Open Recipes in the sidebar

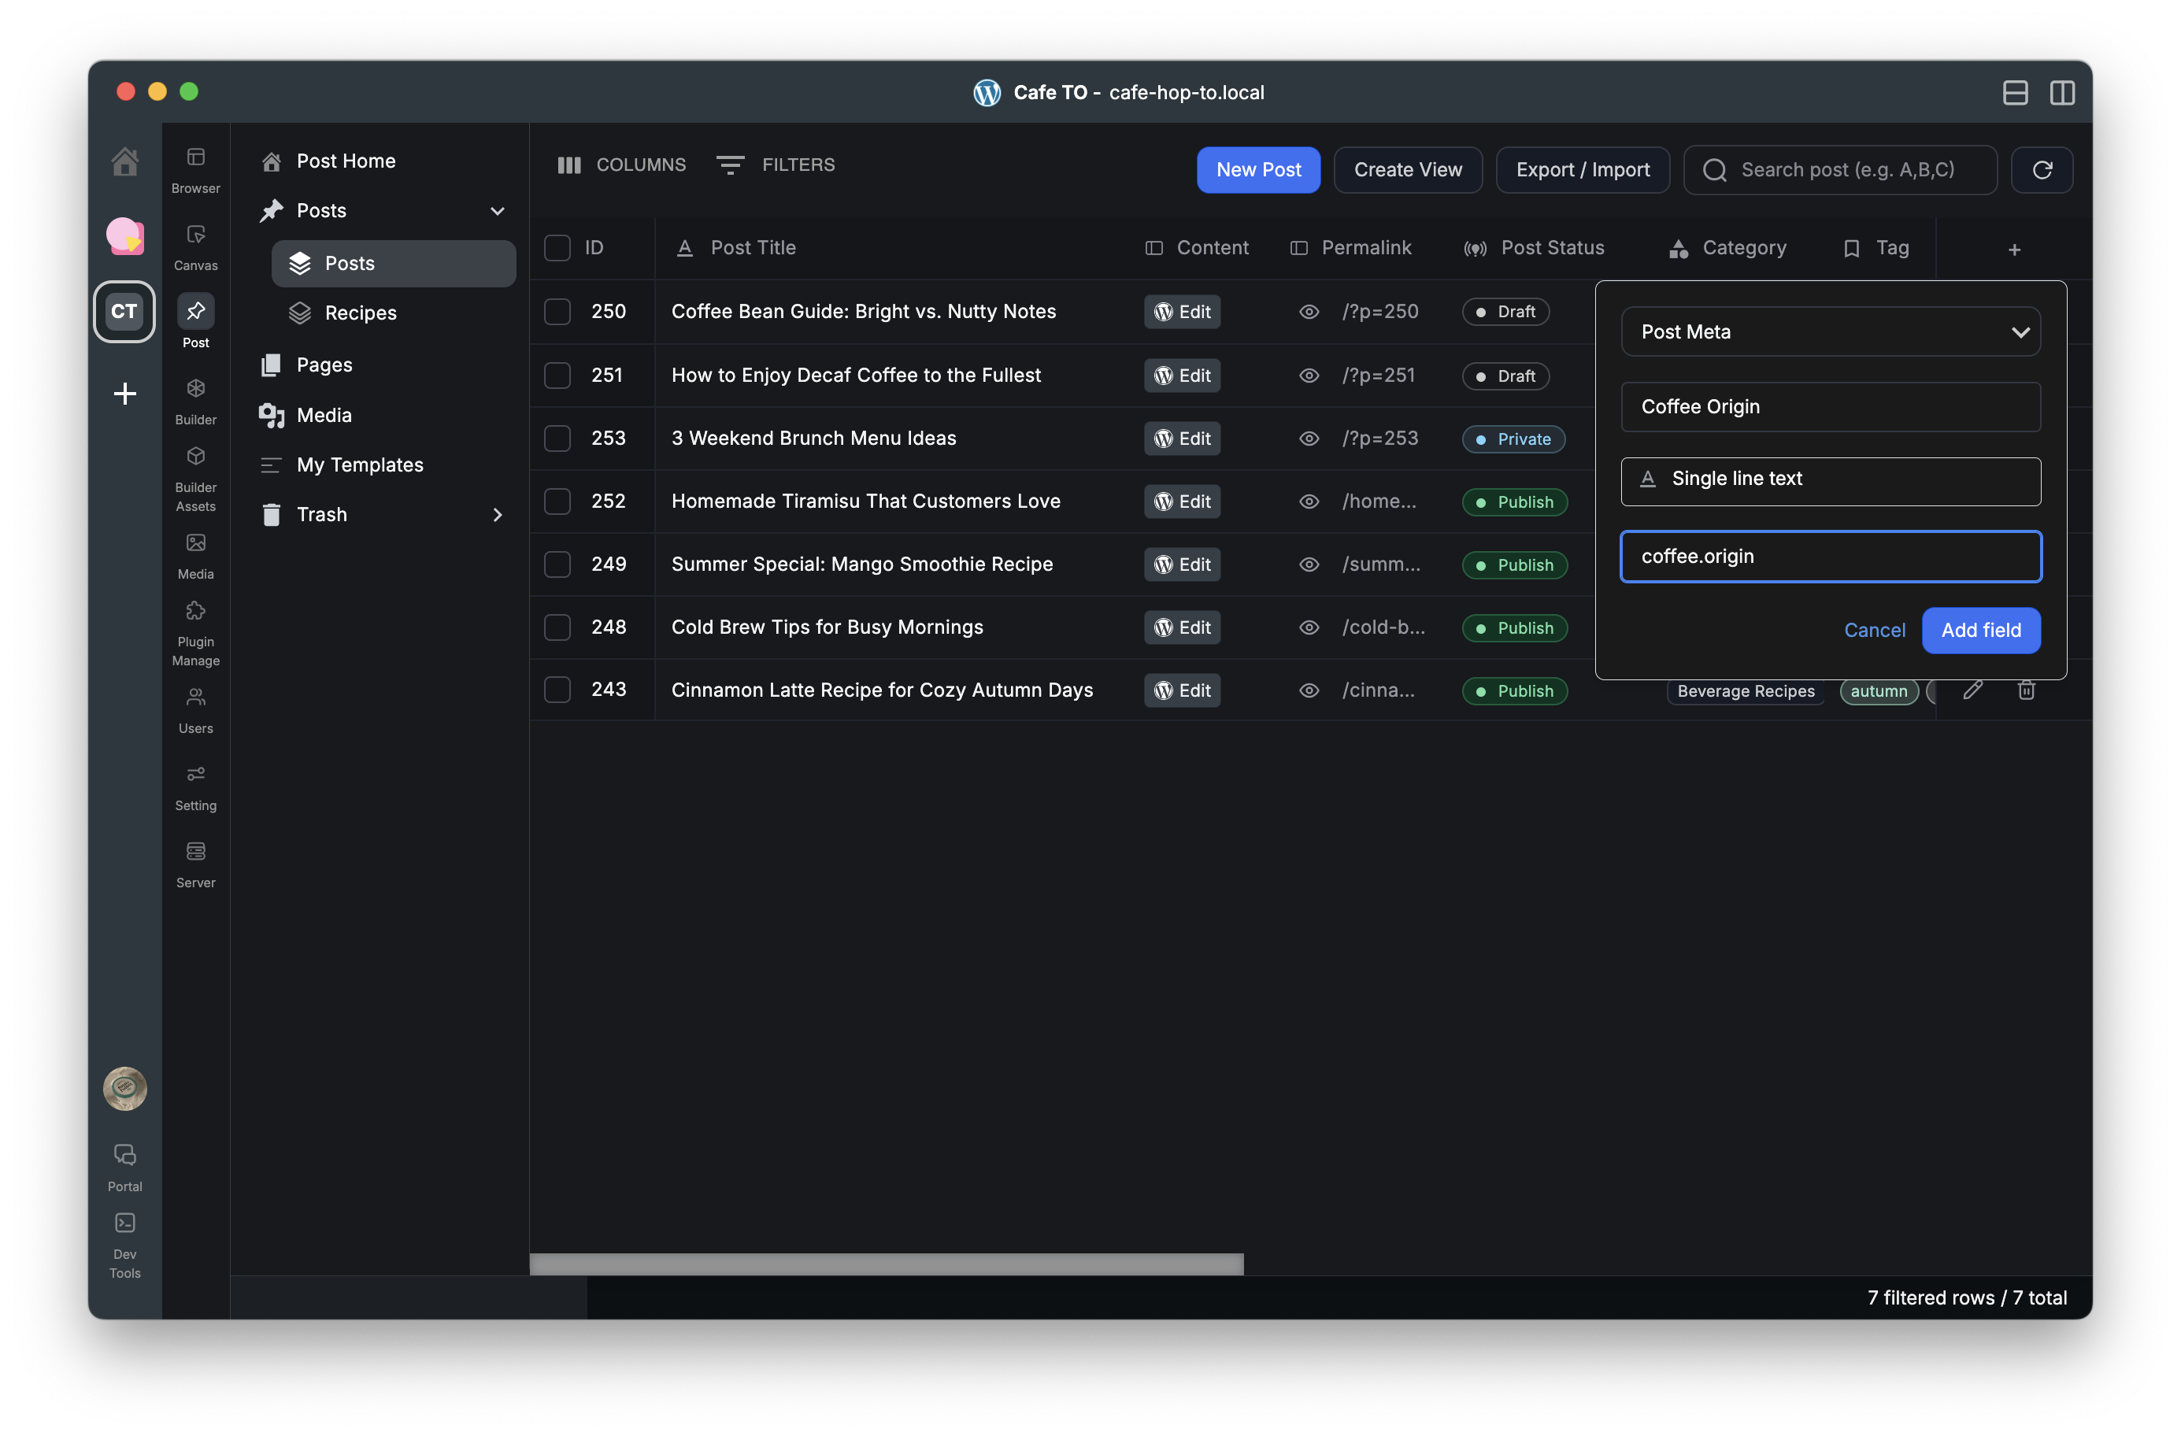[x=360, y=313]
